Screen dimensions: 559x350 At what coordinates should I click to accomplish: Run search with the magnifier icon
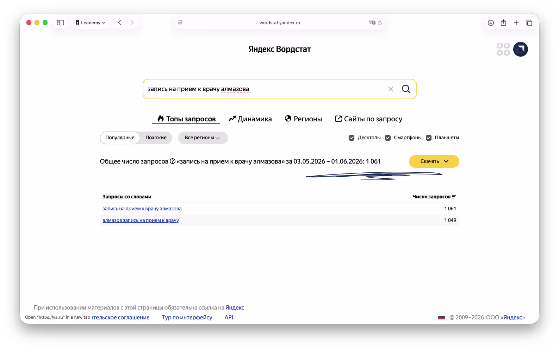tap(406, 89)
